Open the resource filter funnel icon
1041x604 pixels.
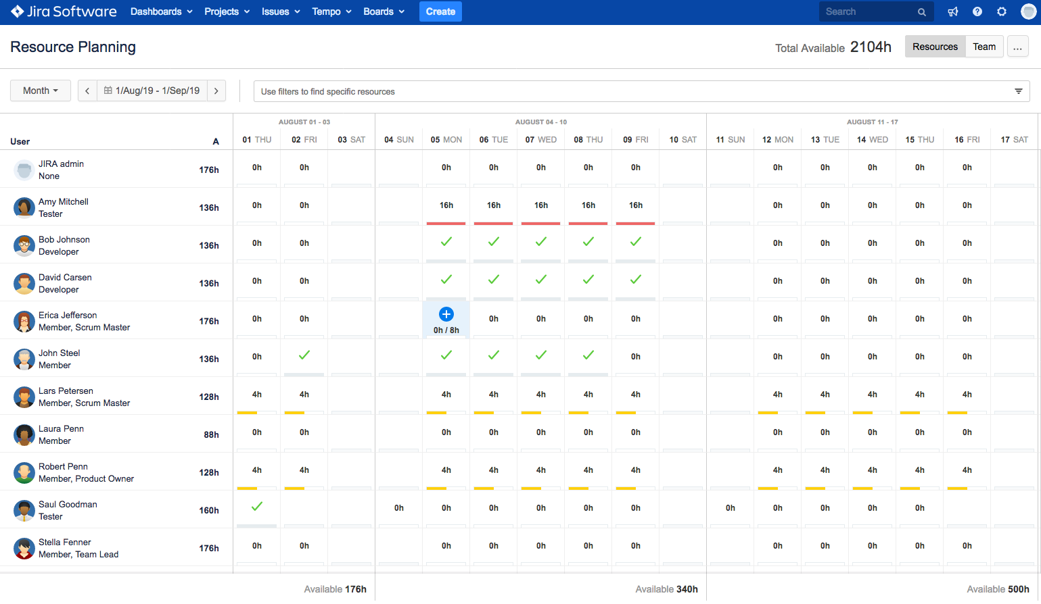[x=1019, y=91]
